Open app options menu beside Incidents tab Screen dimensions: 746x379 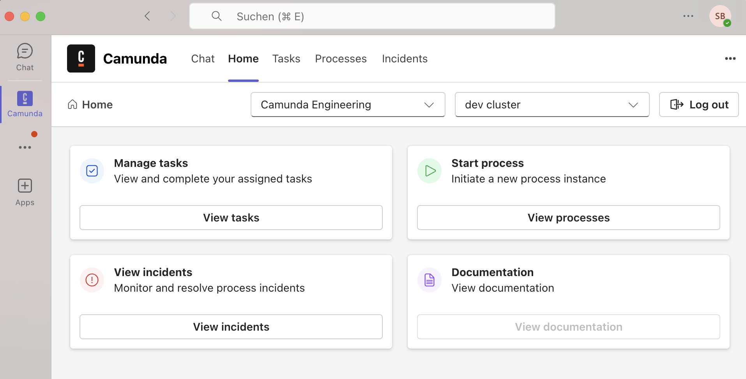[730, 58]
